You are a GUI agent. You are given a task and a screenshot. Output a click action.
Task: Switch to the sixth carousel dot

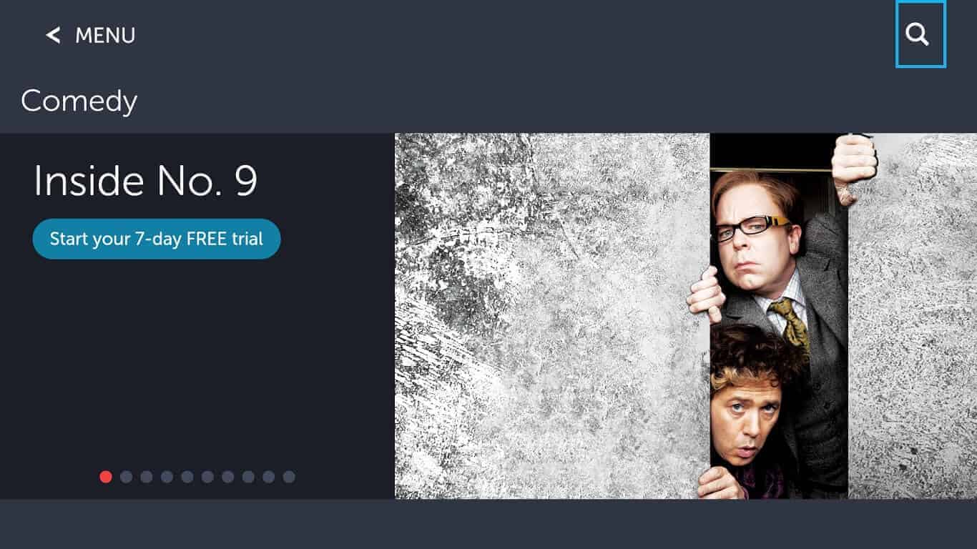click(207, 477)
